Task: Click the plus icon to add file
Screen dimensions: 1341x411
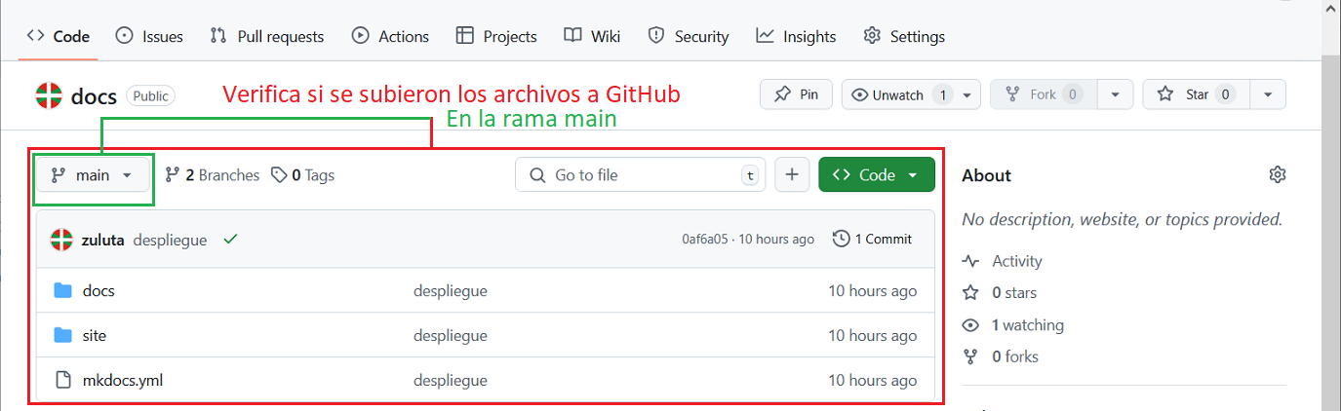Action: pos(792,175)
